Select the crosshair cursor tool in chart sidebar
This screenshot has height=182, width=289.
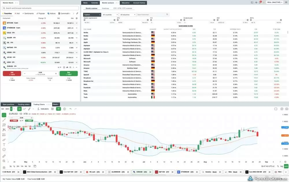click(x=4, y=115)
